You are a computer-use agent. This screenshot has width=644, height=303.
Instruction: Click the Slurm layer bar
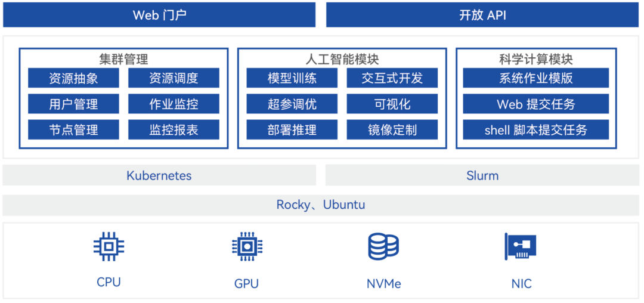click(482, 175)
